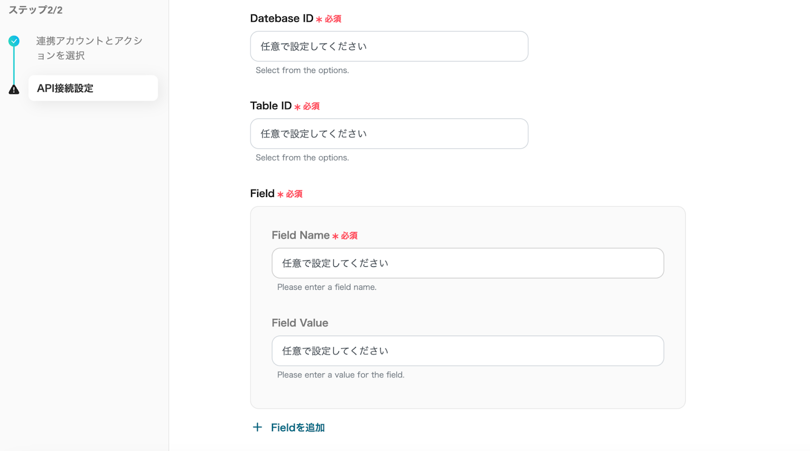Screen dimensions: 810x451
Task: Click the plus icon beside Fieldを追加
Action: pyautogui.click(x=257, y=427)
